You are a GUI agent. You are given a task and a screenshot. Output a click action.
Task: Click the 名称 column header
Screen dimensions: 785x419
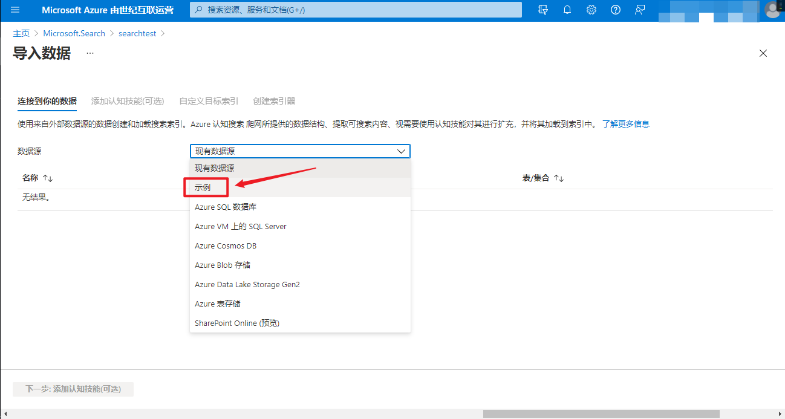point(30,179)
